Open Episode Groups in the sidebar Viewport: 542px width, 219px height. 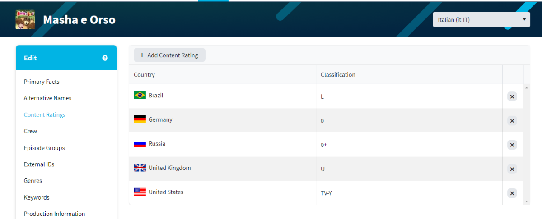click(44, 148)
